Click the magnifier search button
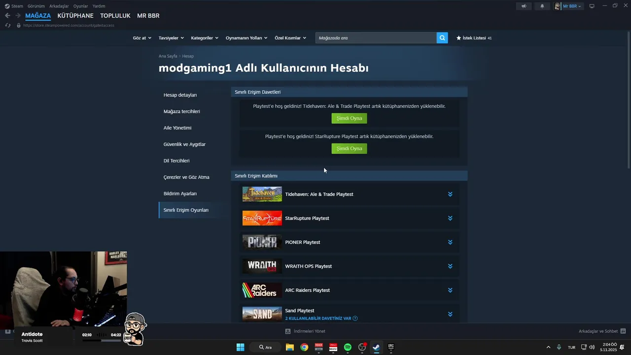 pos(442,37)
